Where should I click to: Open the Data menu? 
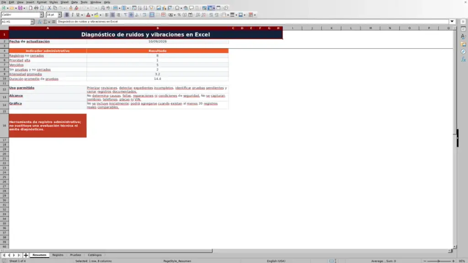pos(74,2)
